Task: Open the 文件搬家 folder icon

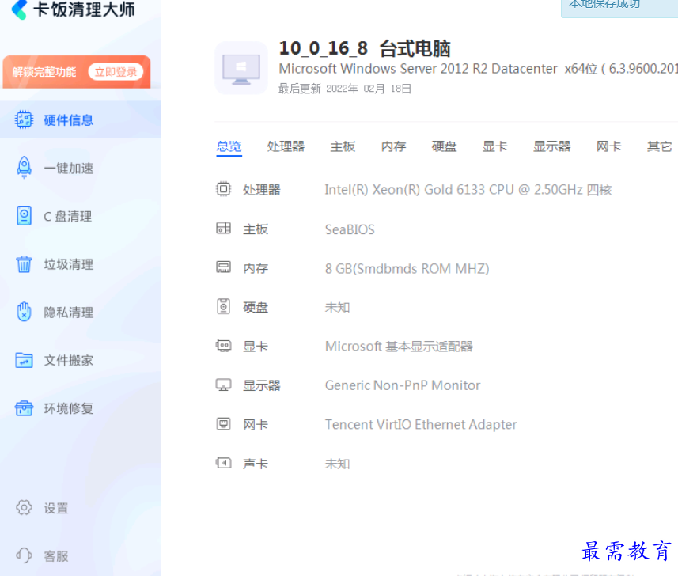Action: point(24,360)
